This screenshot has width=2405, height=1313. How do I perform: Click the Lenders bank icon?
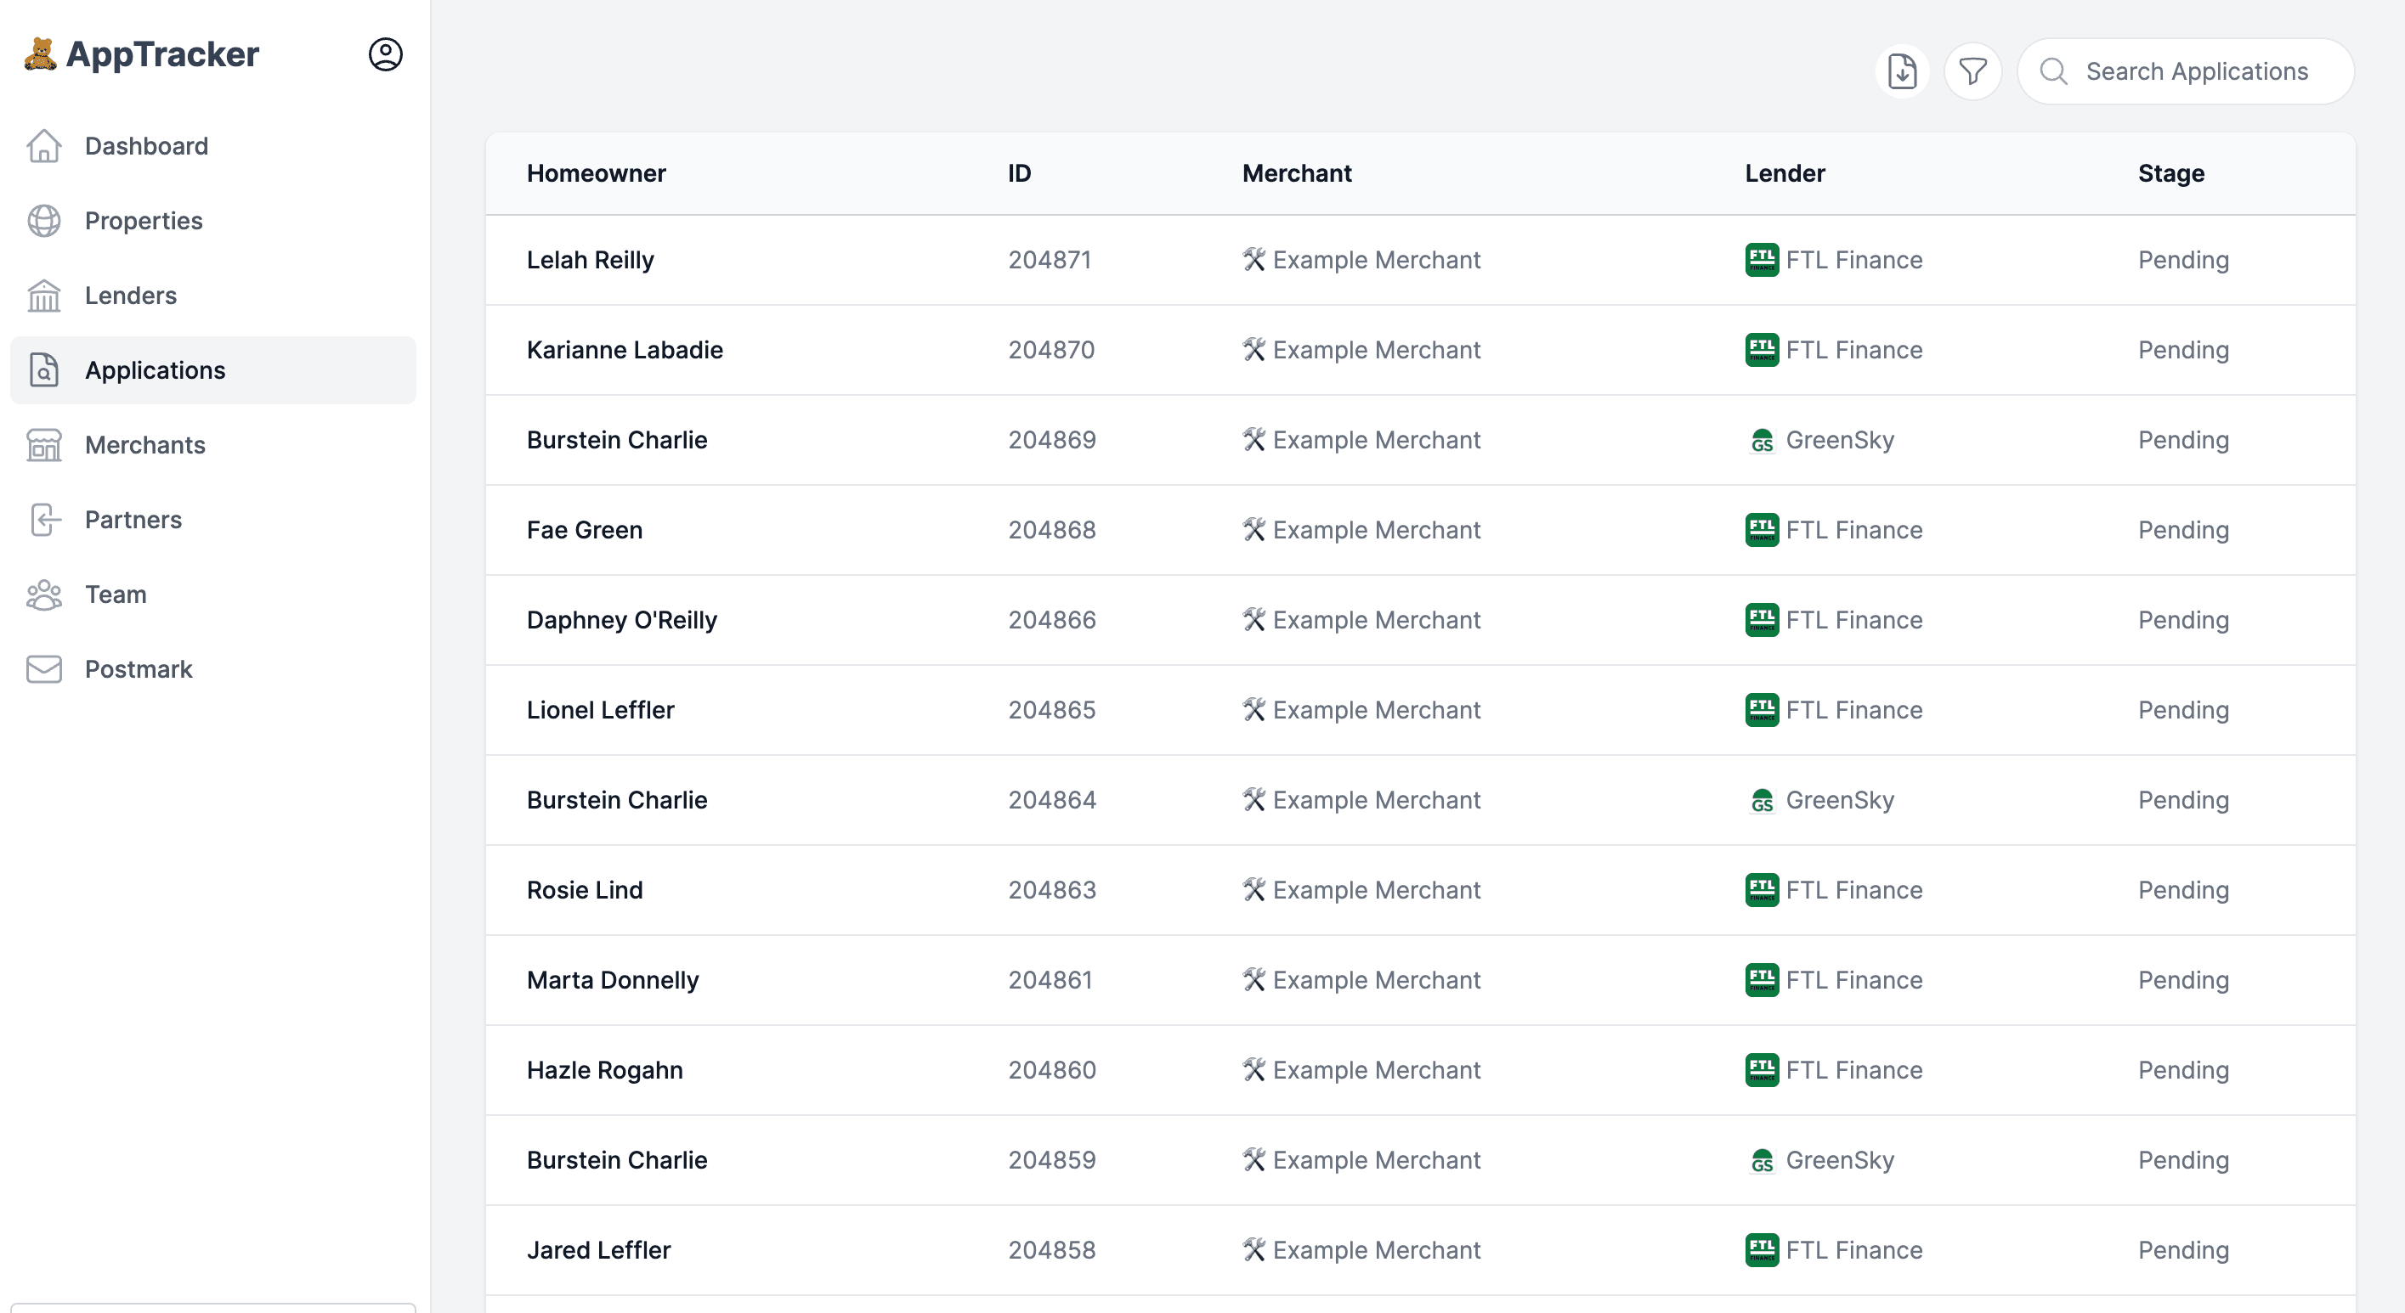tap(44, 296)
